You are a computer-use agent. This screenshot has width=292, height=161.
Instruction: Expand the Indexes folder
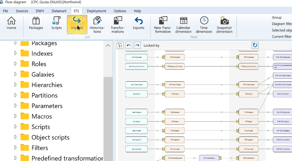tap(16, 53)
